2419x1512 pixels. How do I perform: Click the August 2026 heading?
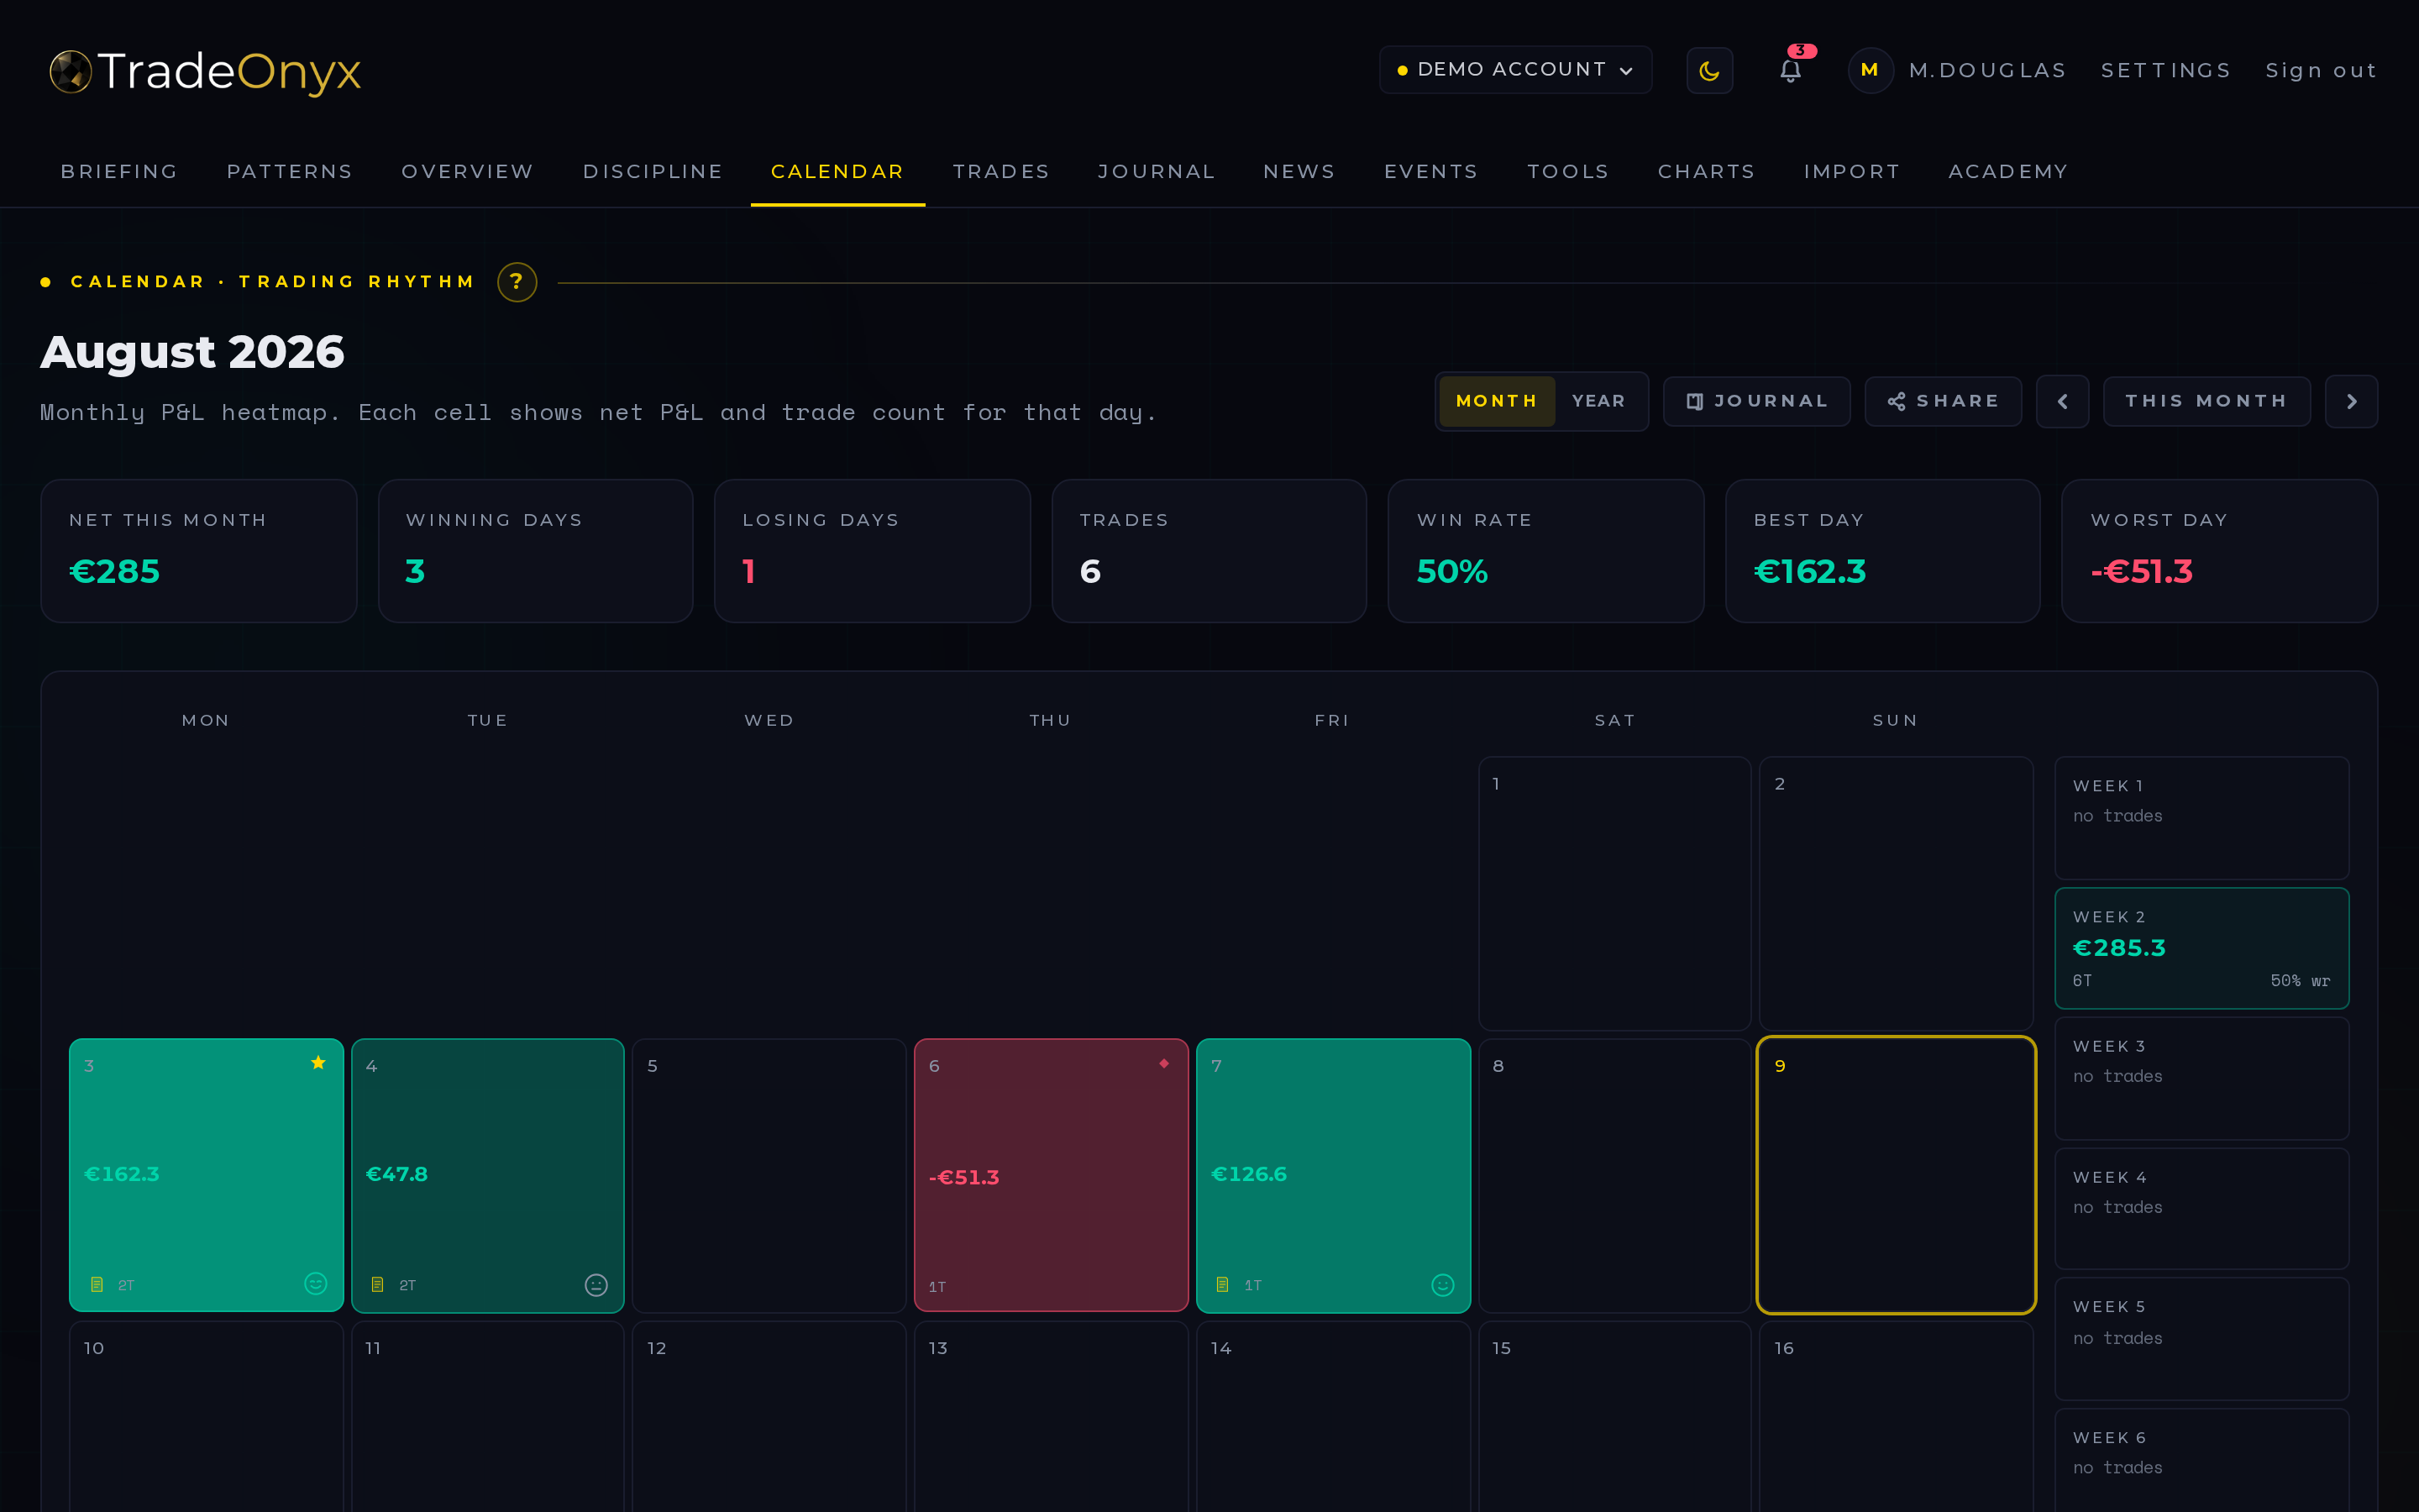pyautogui.click(x=192, y=352)
